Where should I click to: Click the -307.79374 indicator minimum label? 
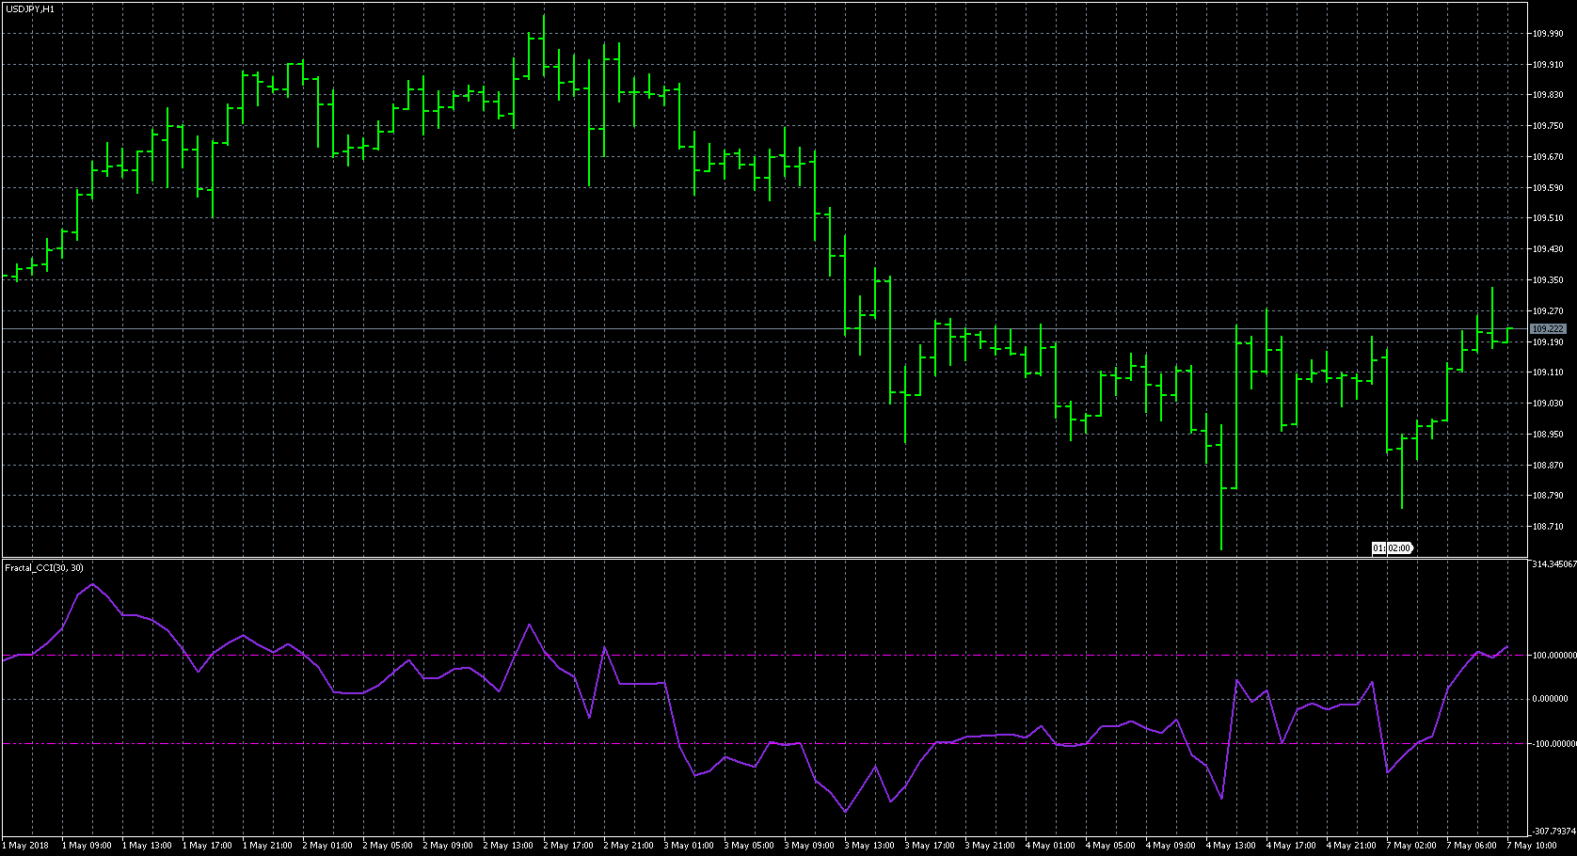pos(1553,832)
